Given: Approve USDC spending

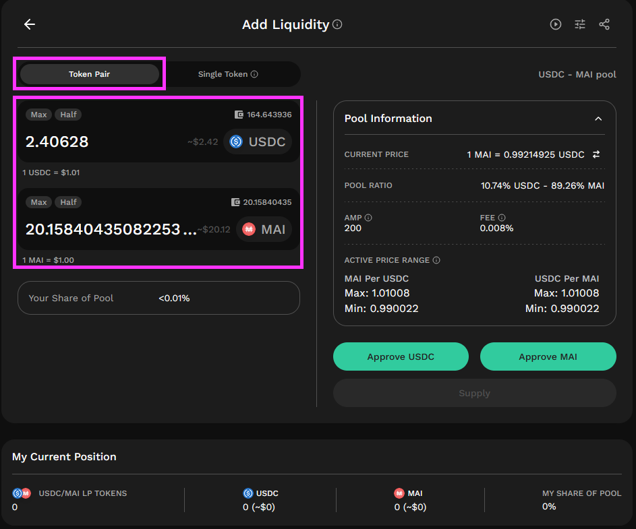Looking at the screenshot, I should (401, 356).
